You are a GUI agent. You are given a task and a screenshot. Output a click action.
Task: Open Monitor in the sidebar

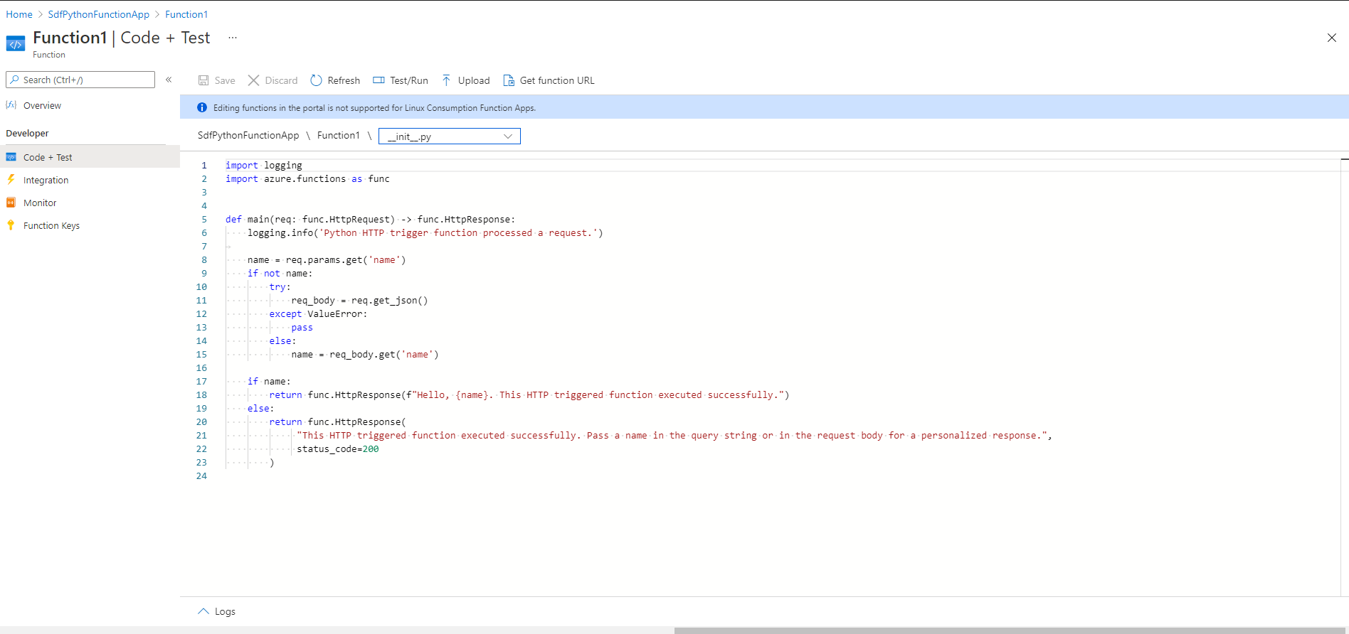[40, 203]
